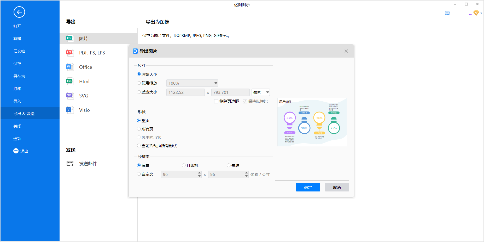
Task: Click the width field 1122.52
Action: coord(185,92)
